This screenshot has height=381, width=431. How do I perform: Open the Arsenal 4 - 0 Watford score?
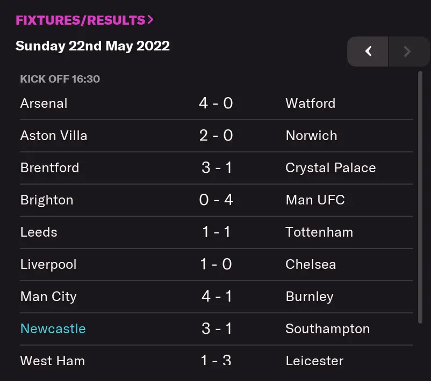pyautogui.click(x=216, y=103)
